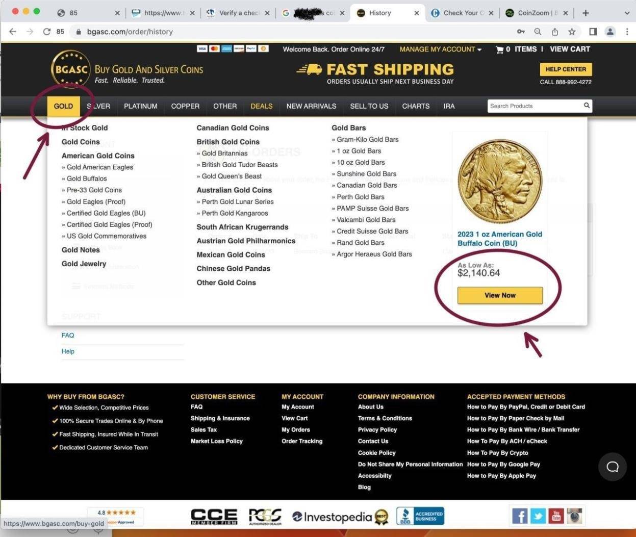Click the PCGS authorized dealer logo
This screenshot has height=537, width=636.
click(x=265, y=517)
